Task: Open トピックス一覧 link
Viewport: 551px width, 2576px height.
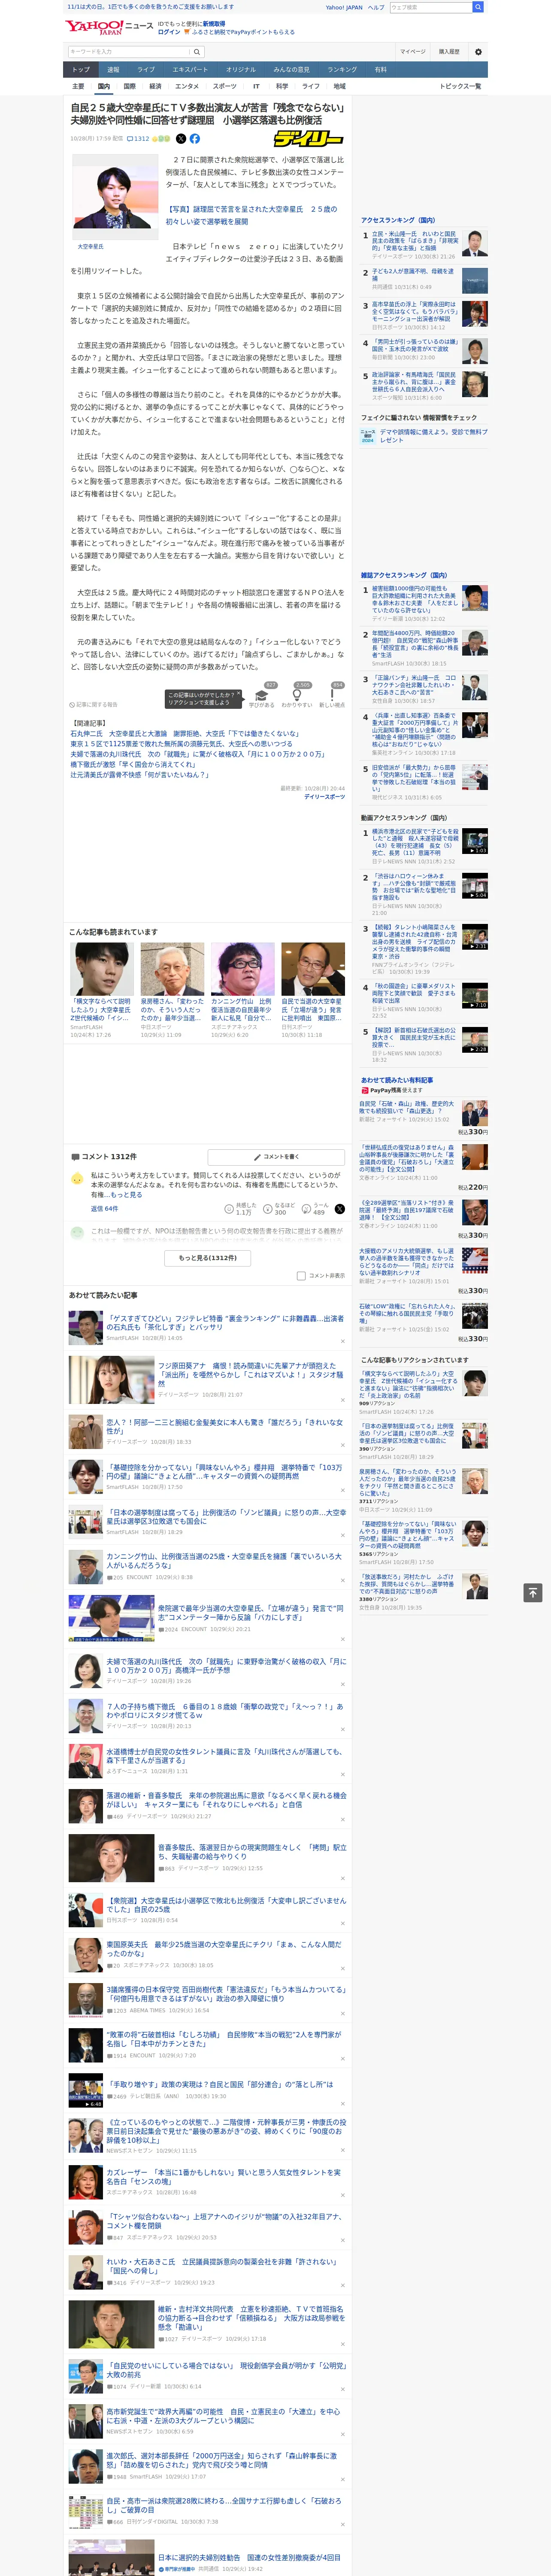Action: [x=460, y=86]
